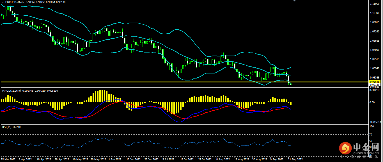Viewport: 383px width, 162px height.
Task: Click the OHLC value 0.98365
Action: [x=30, y=2]
